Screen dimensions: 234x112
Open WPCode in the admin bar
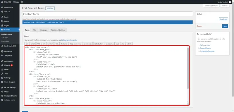click(x=16, y=2)
